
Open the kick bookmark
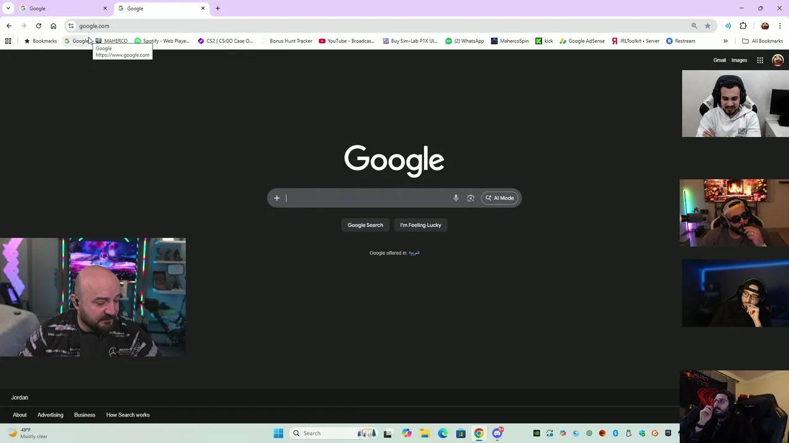coord(544,41)
